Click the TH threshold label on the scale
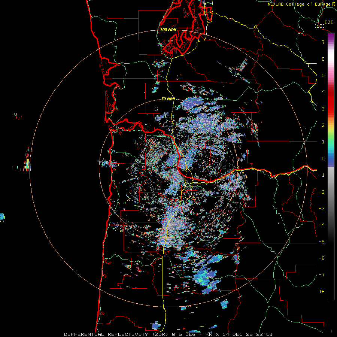 [322, 292]
